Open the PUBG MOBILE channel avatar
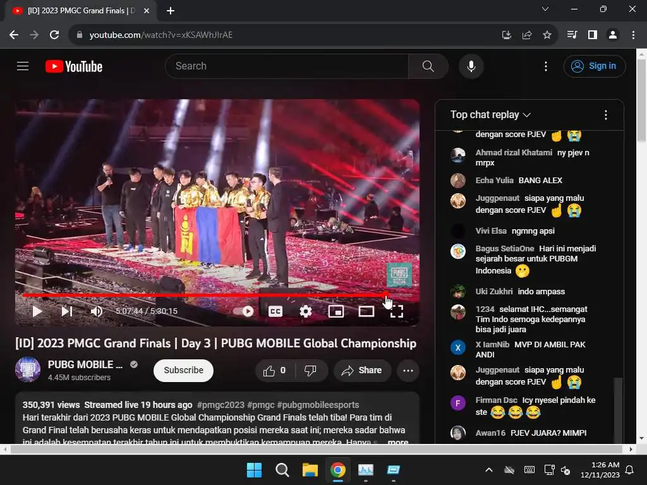 (x=28, y=369)
